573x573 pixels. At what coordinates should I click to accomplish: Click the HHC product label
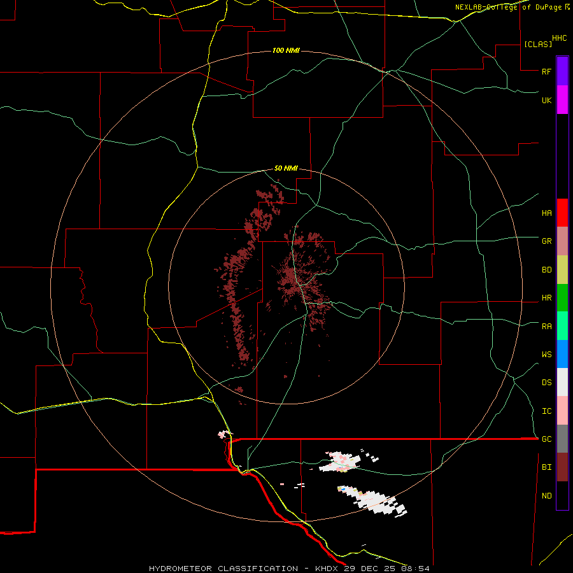[559, 38]
